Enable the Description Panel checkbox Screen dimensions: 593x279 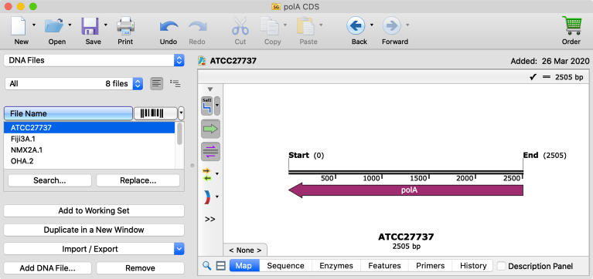pos(502,266)
